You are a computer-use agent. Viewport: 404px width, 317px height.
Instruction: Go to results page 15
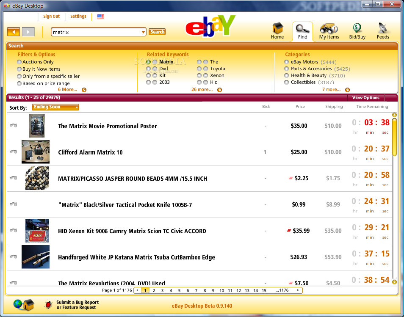264,290
